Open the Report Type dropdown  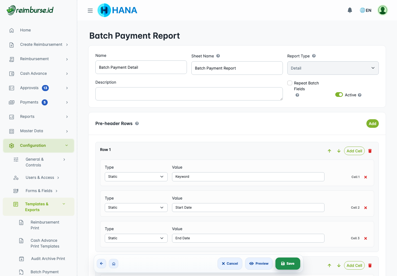point(333,68)
